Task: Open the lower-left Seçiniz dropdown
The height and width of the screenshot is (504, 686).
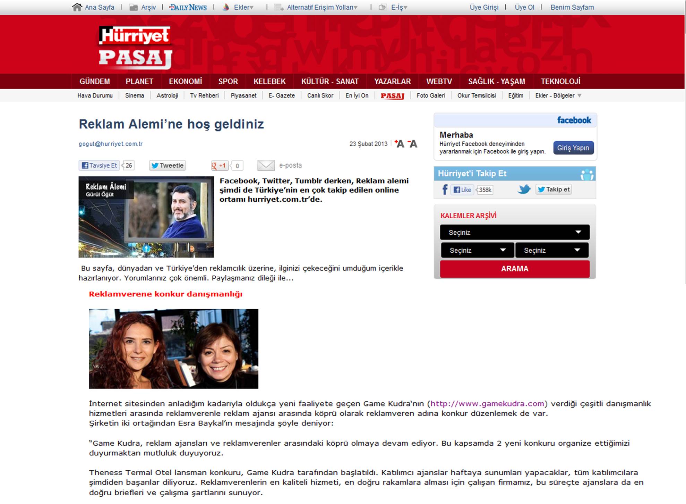Action: (x=477, y=250)
